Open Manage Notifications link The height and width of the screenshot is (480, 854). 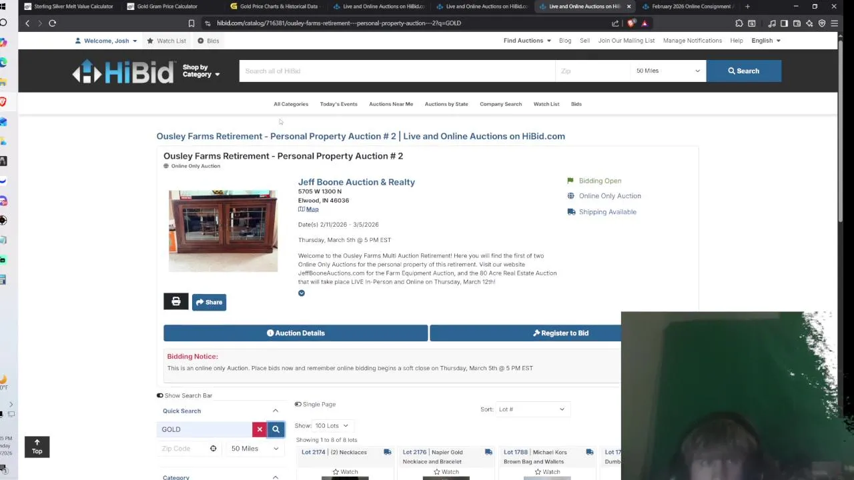click(693, 41)
